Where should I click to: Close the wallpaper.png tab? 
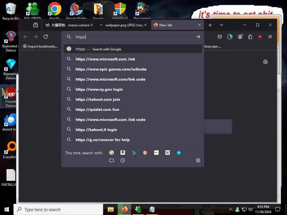[145, 25]
